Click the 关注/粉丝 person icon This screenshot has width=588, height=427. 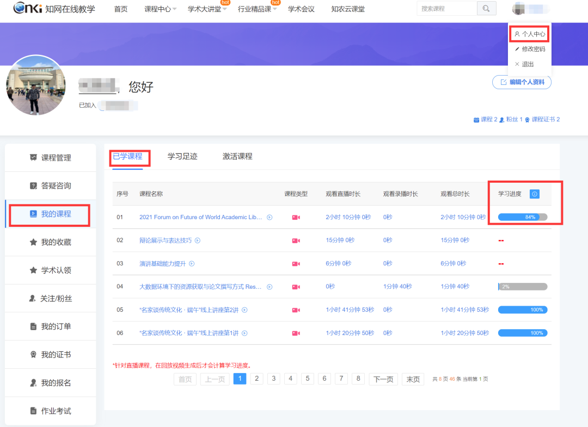point(33,299)
